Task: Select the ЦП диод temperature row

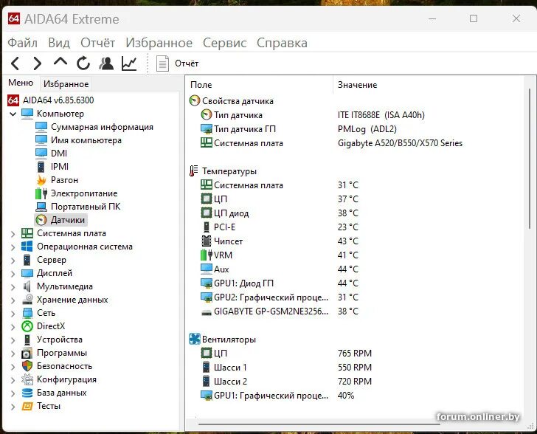Action: tap(231, 213)
